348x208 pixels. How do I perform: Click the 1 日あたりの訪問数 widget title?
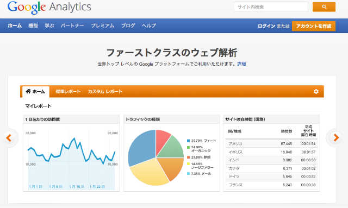[42, 119]
